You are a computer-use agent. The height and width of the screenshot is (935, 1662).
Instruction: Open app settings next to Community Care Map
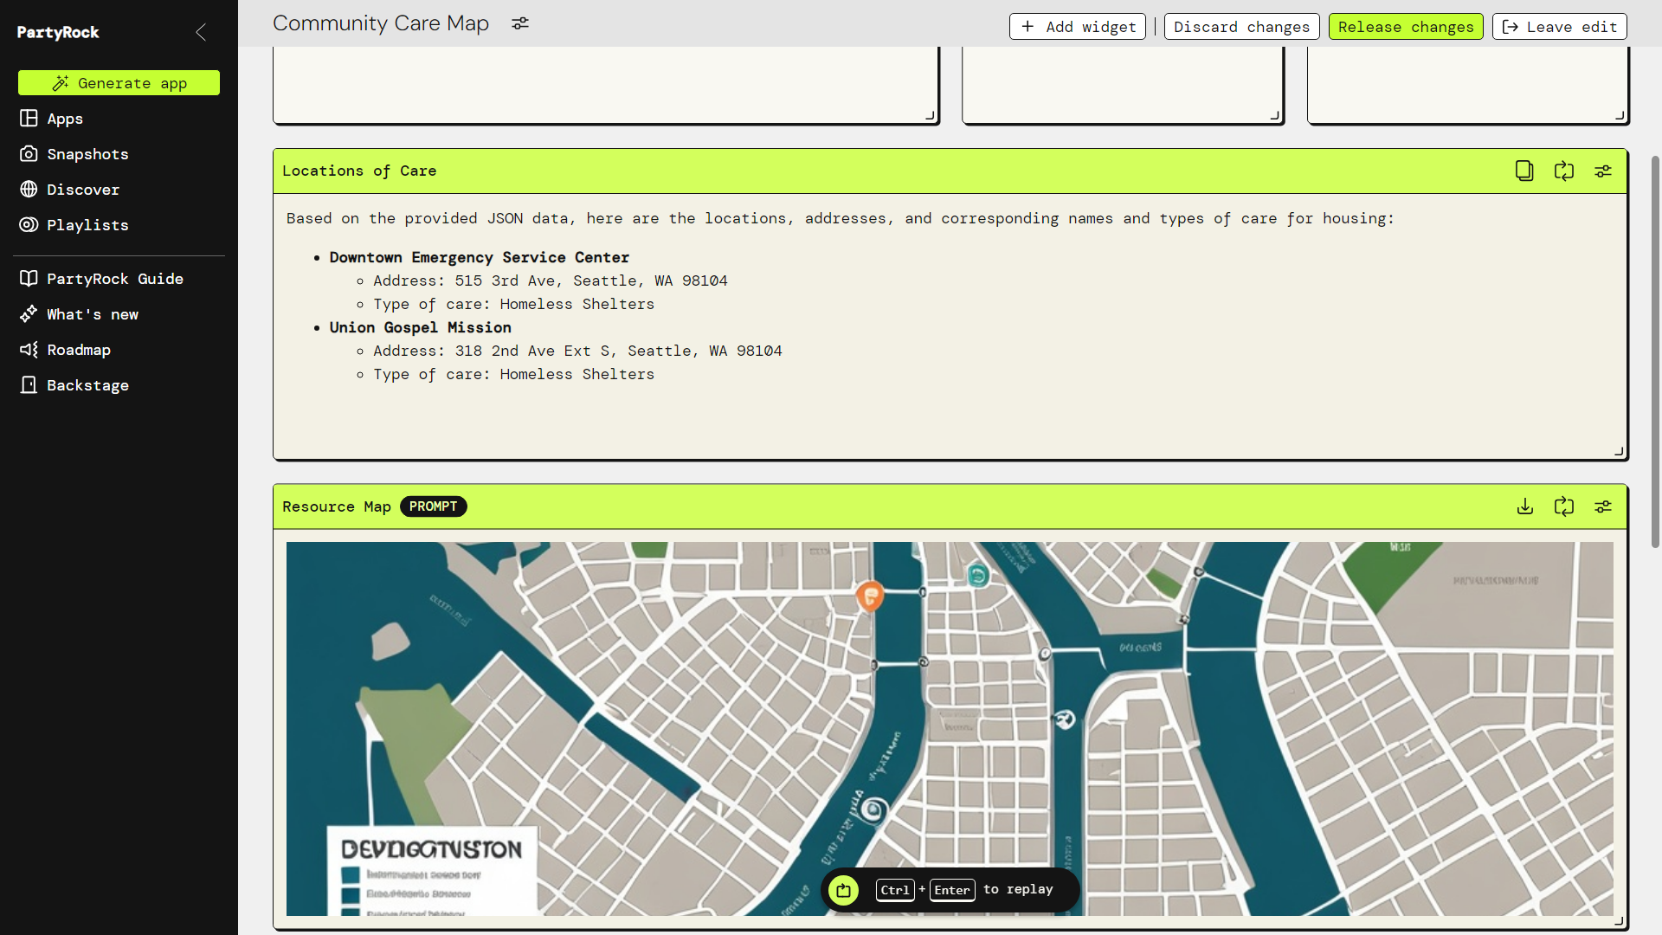[x=519, y=23]
